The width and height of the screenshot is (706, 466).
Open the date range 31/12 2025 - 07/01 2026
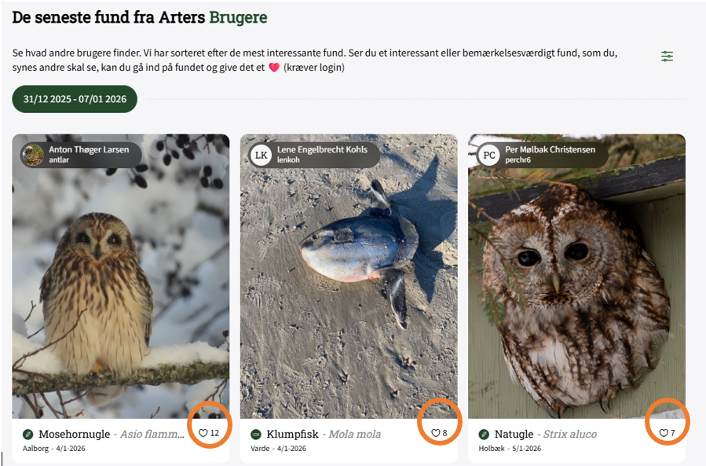pyautogui.click(x=75, y=99)
